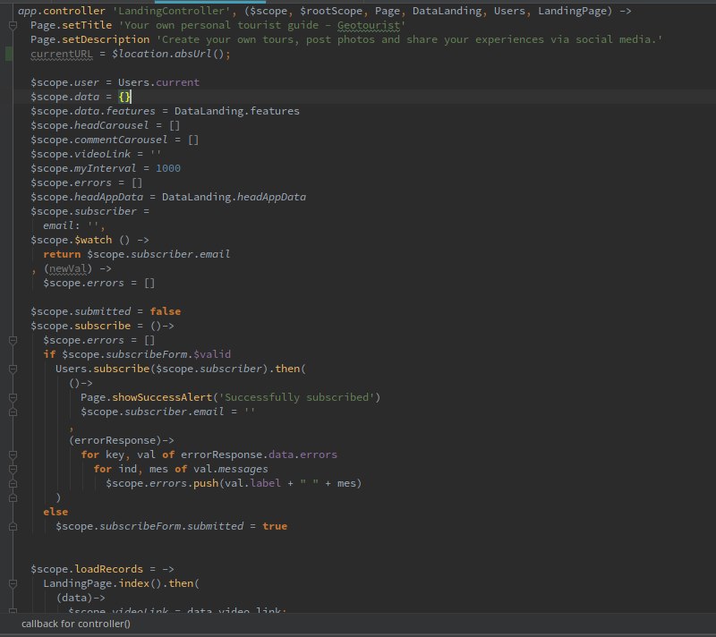Viewport: 716px width, 637px height.
Task: Toggle fold marker next to 'for ind, mes' line
Action: point(12,469)
